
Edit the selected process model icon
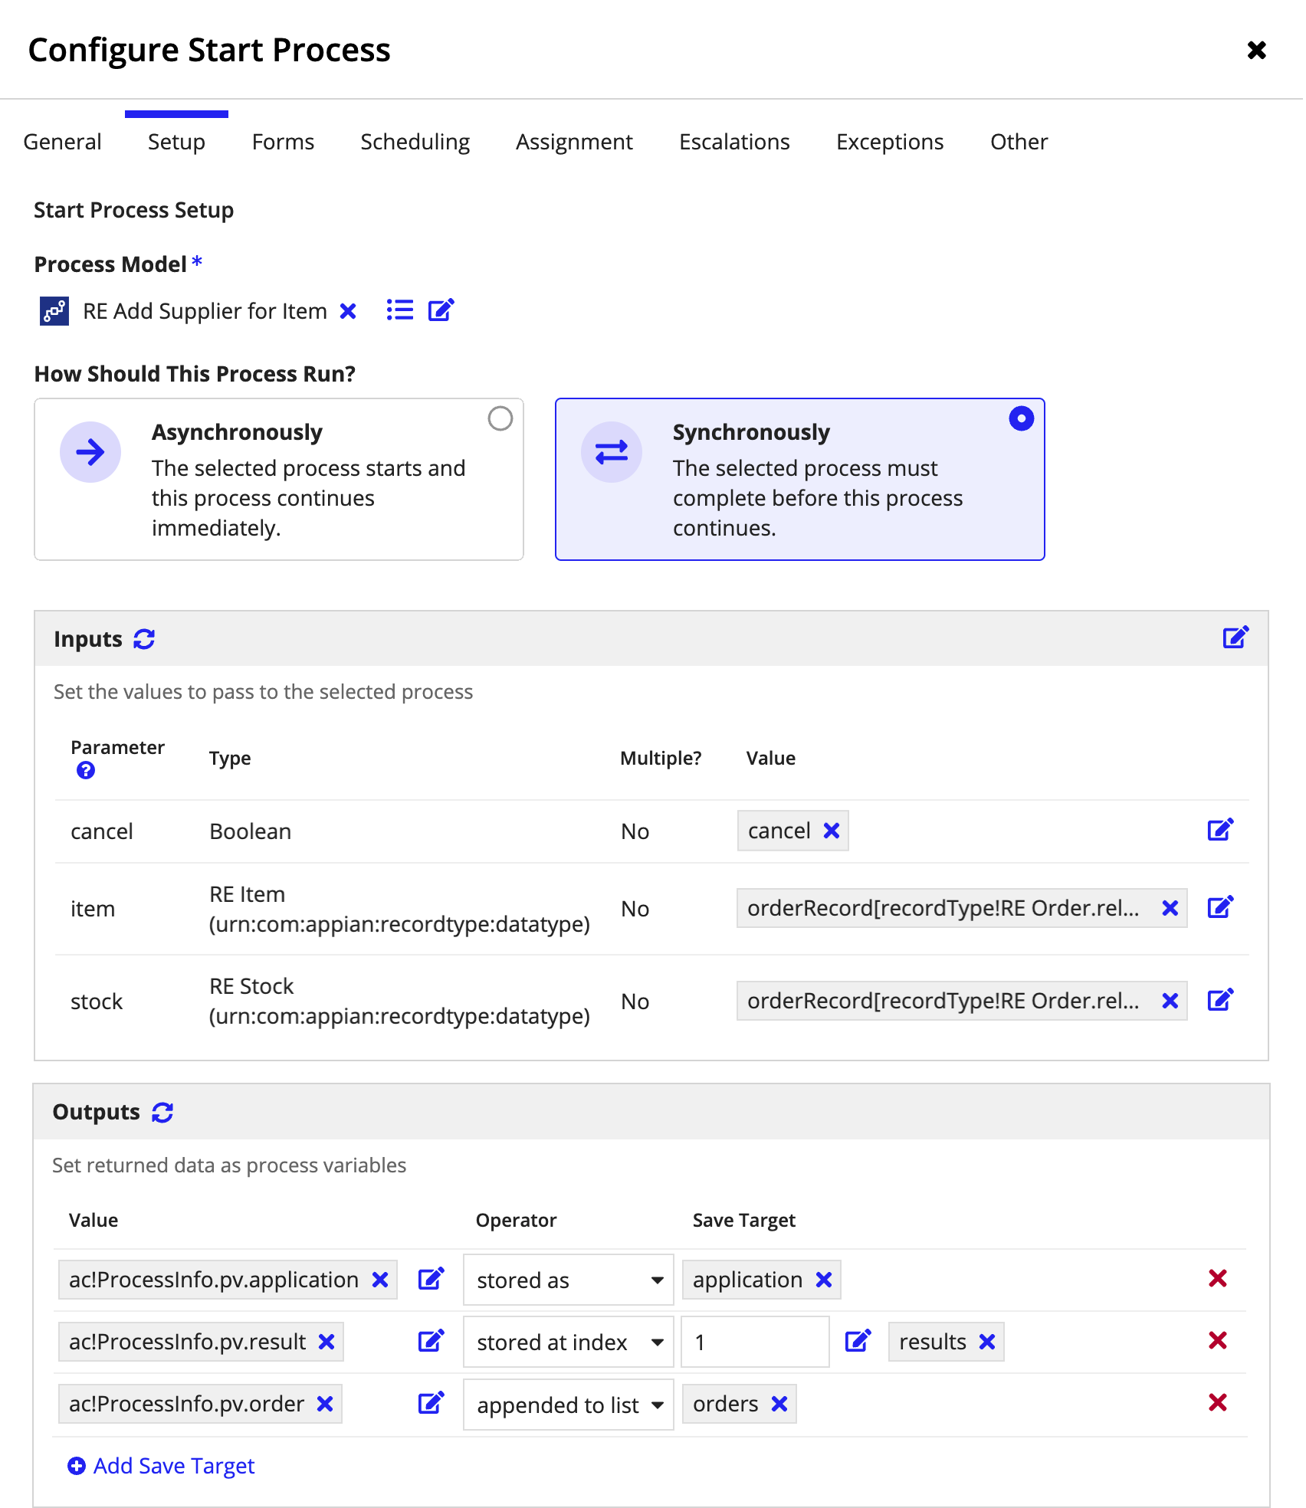[x=441, y=310]
